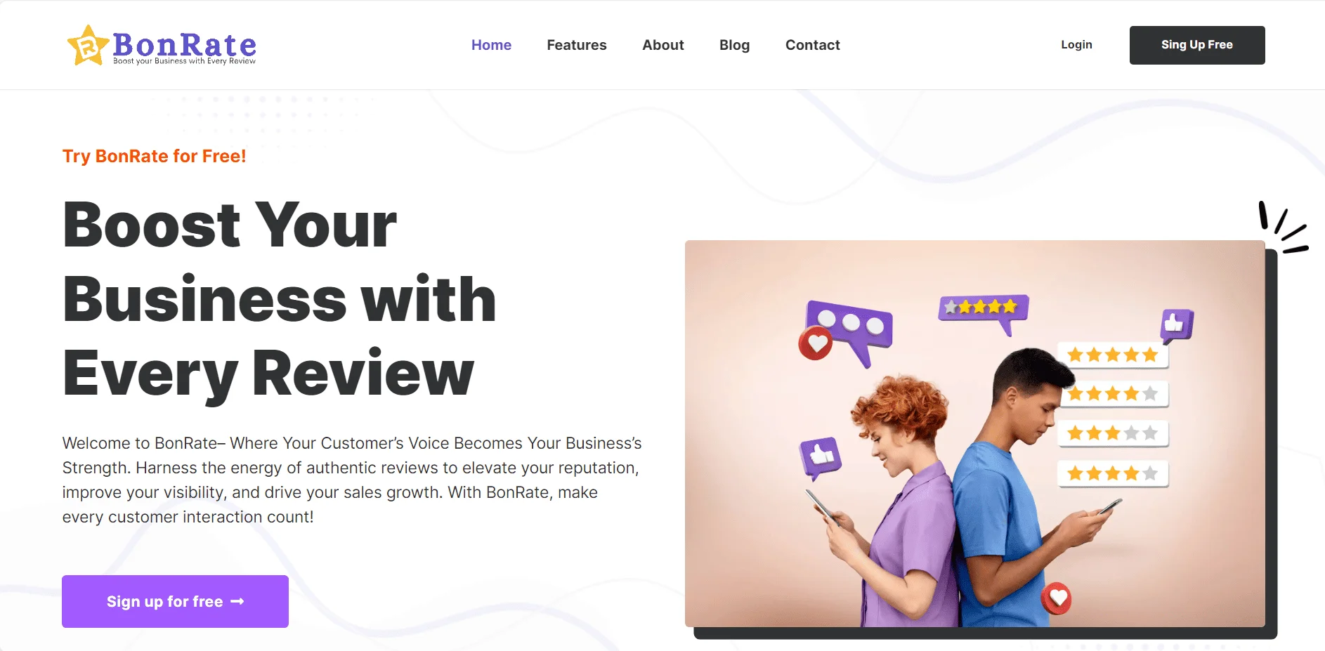This screenshot has height=651, width=1325.
Task: Click the purple Sign up for free button
Action: pos(175,601)
